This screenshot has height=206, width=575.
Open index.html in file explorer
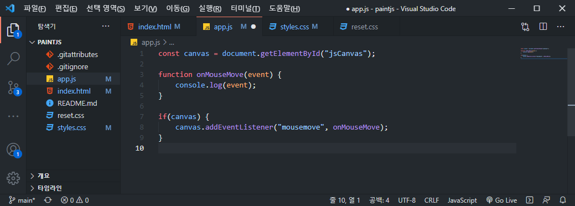[x=74, y=91]
